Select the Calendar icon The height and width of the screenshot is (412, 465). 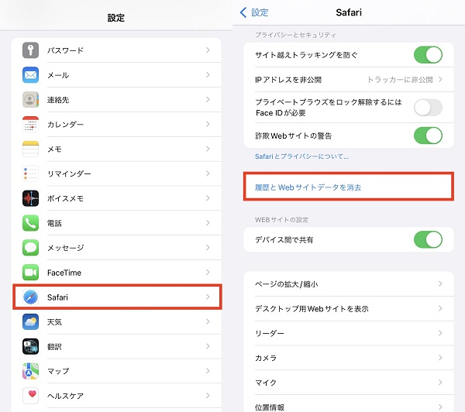(31, 125)
